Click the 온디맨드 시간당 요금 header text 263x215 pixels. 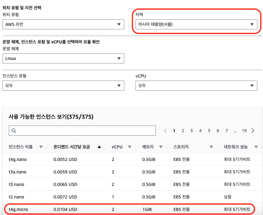(x=72, y=147)
